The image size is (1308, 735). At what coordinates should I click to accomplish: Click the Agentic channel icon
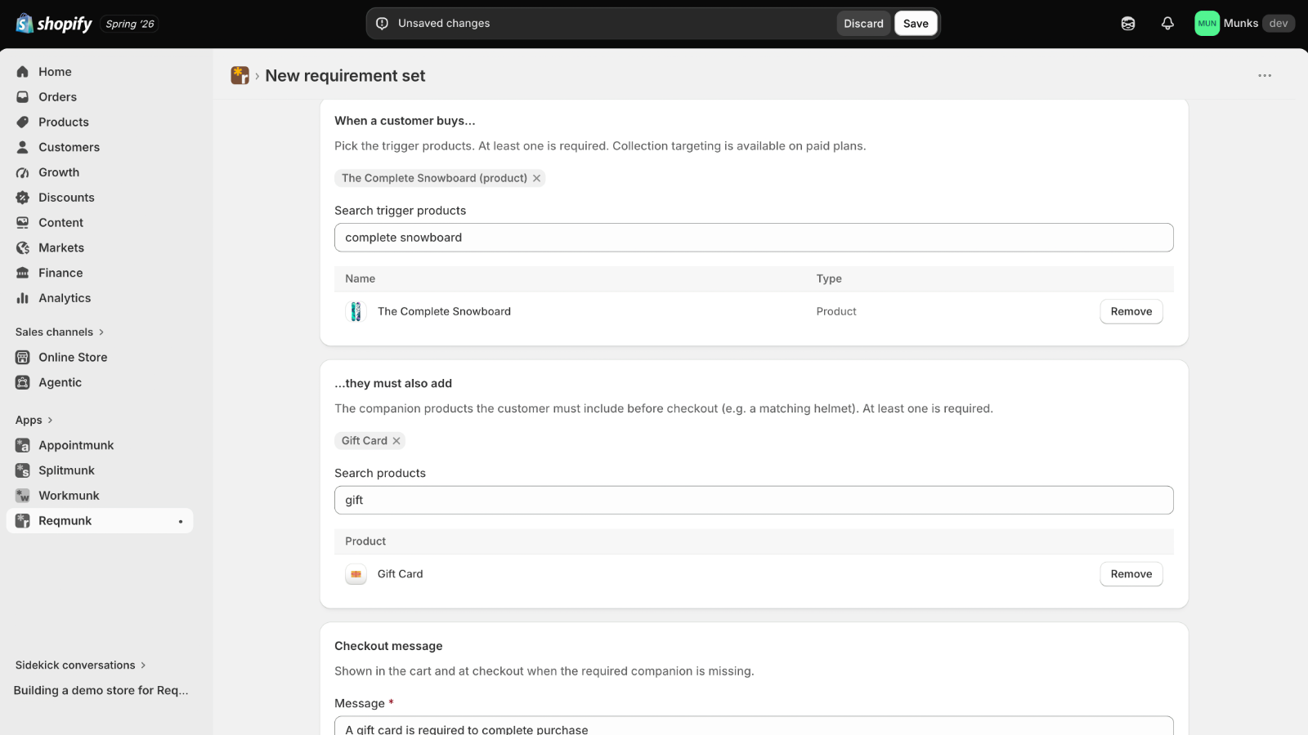[x=23, y=383]
